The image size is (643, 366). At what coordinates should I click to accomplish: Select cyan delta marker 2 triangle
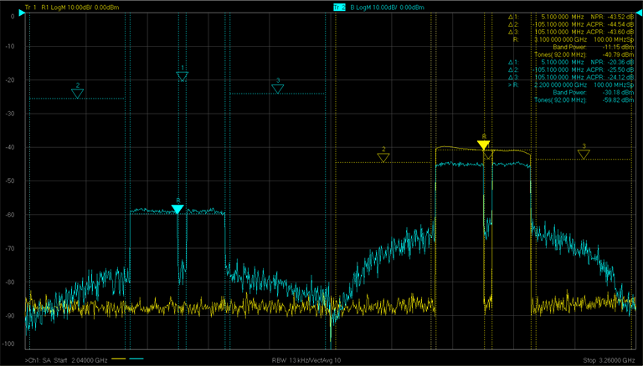(x=77, y=94)
